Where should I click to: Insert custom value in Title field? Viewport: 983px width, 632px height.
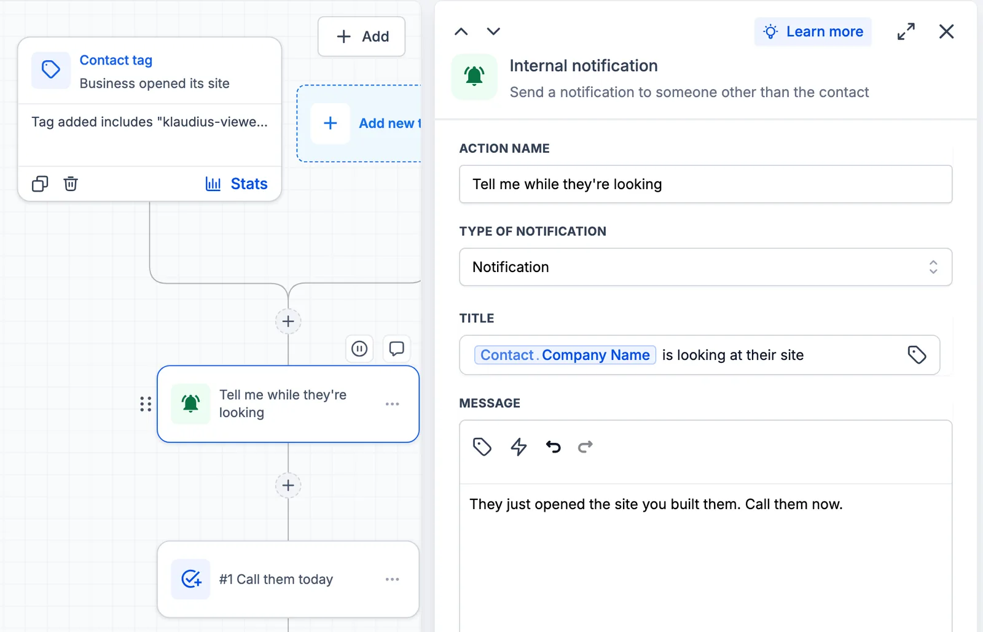point(917,355)
